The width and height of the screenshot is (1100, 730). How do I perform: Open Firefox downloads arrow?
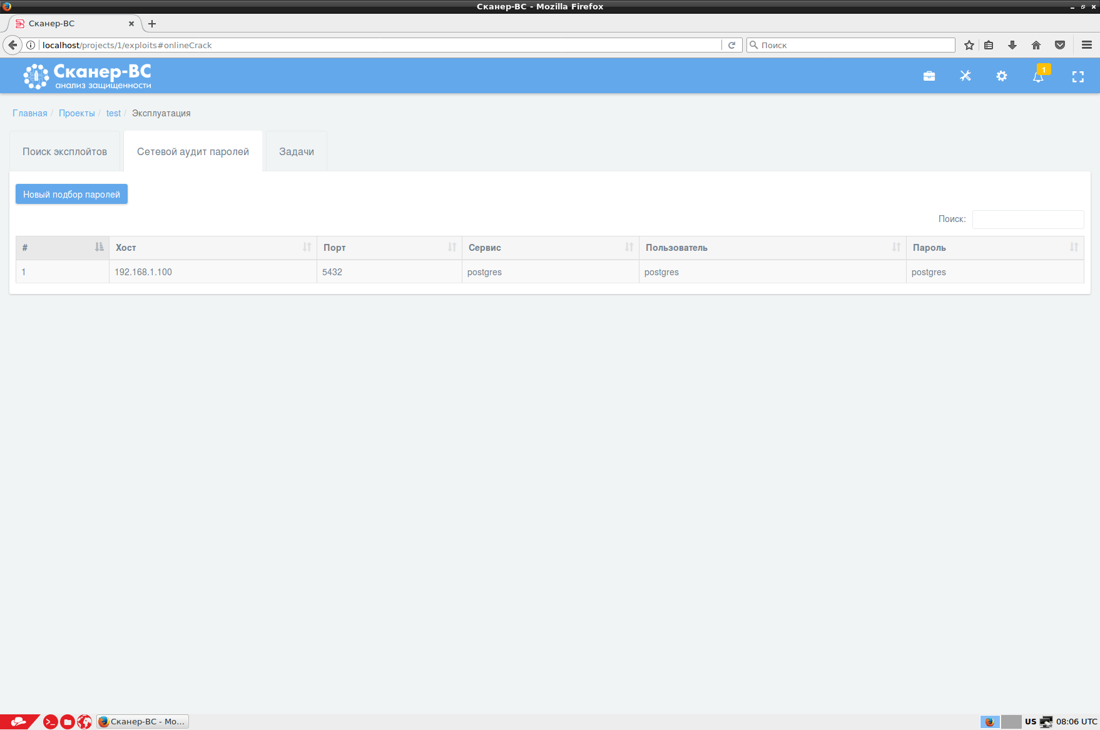(x=1012, y=45)
